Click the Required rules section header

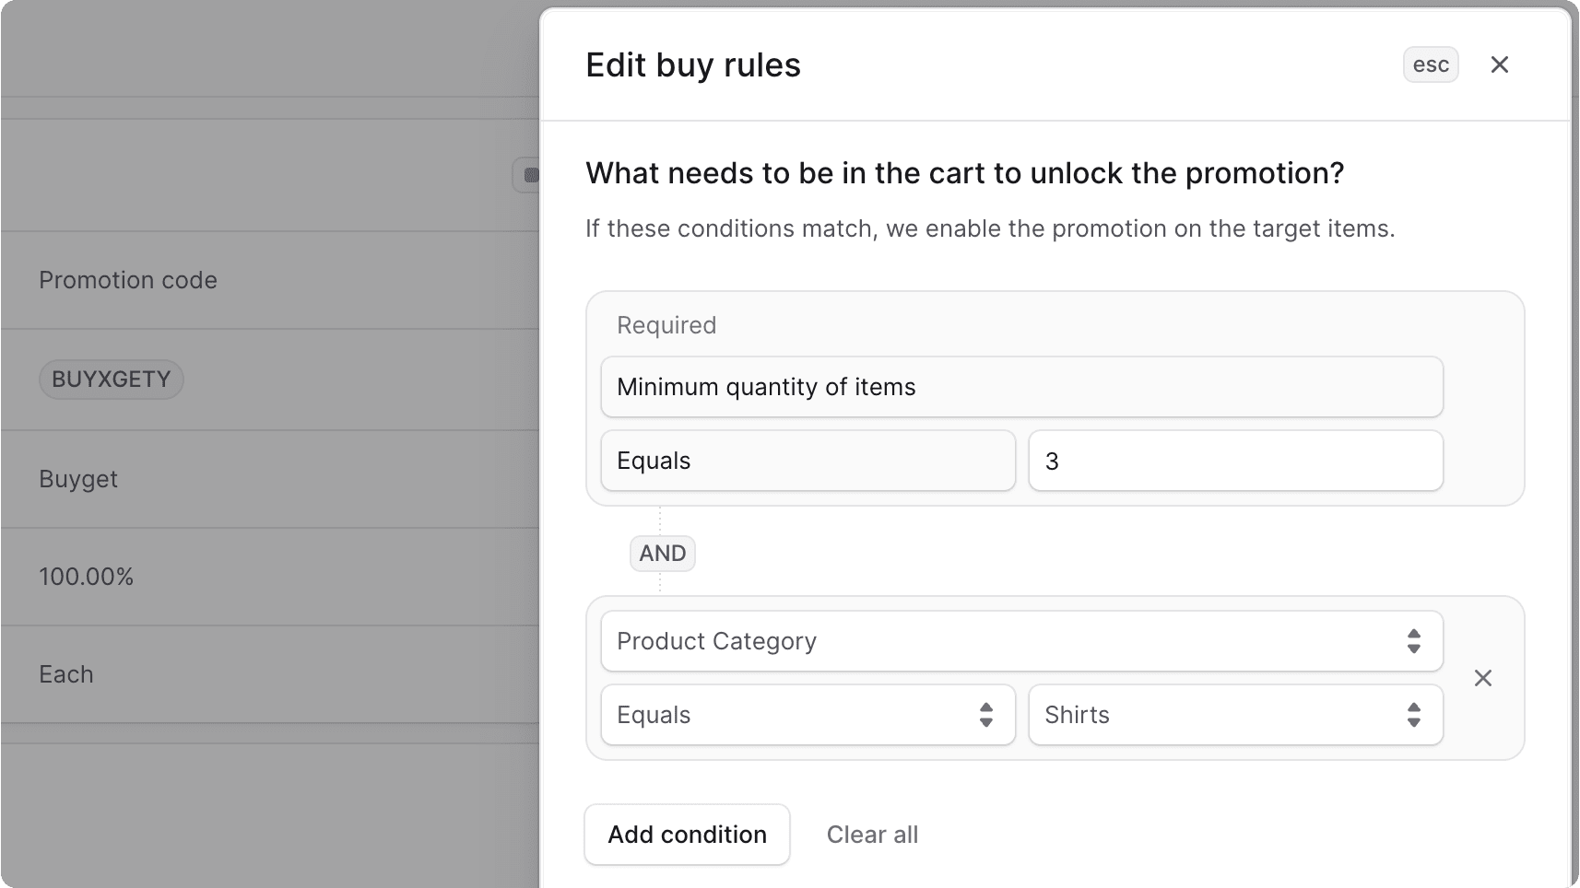666,324
